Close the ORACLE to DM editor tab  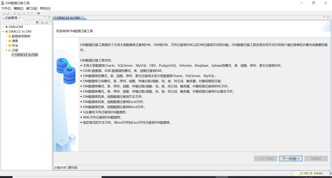coord(82,18)
